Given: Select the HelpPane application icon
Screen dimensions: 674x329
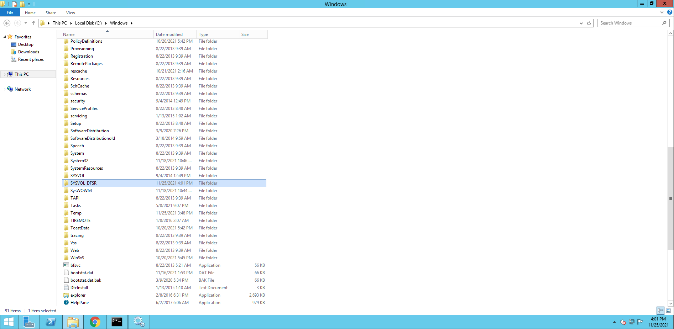Looking at the screenshot, I should pos(66,303).
